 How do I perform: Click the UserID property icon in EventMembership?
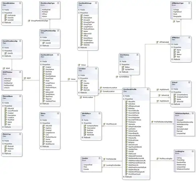[5, 53]
